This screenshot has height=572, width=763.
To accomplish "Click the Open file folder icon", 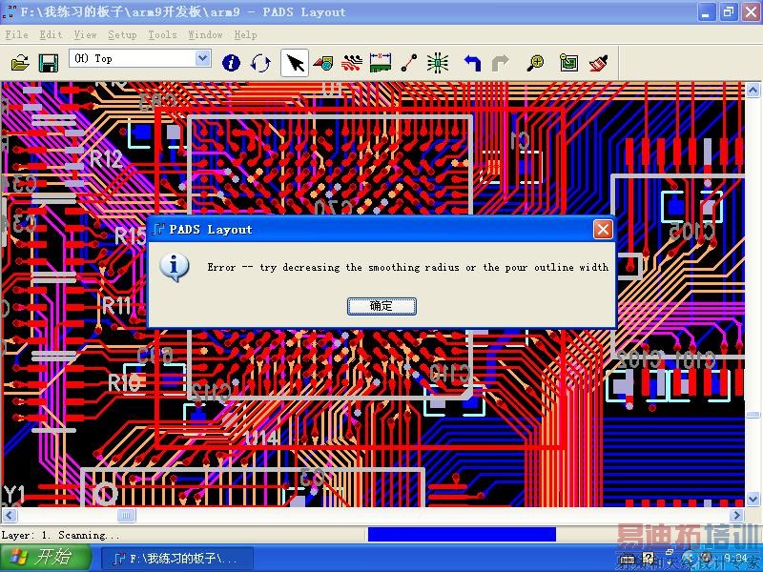I will click(20, 63).
